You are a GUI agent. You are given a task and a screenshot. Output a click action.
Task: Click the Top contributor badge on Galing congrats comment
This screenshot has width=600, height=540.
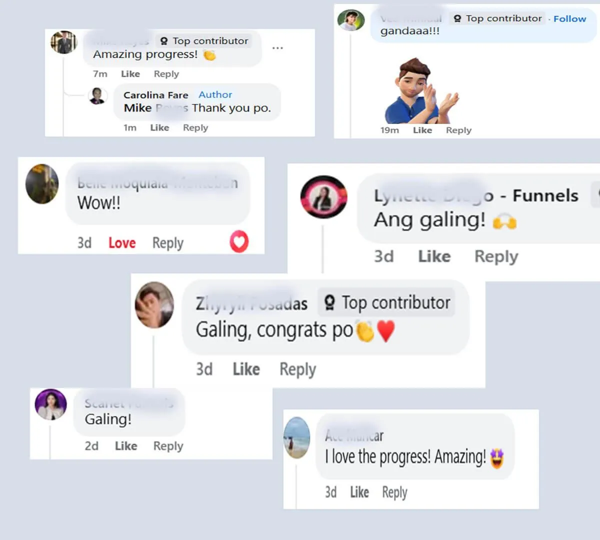(x=386, y=303)
